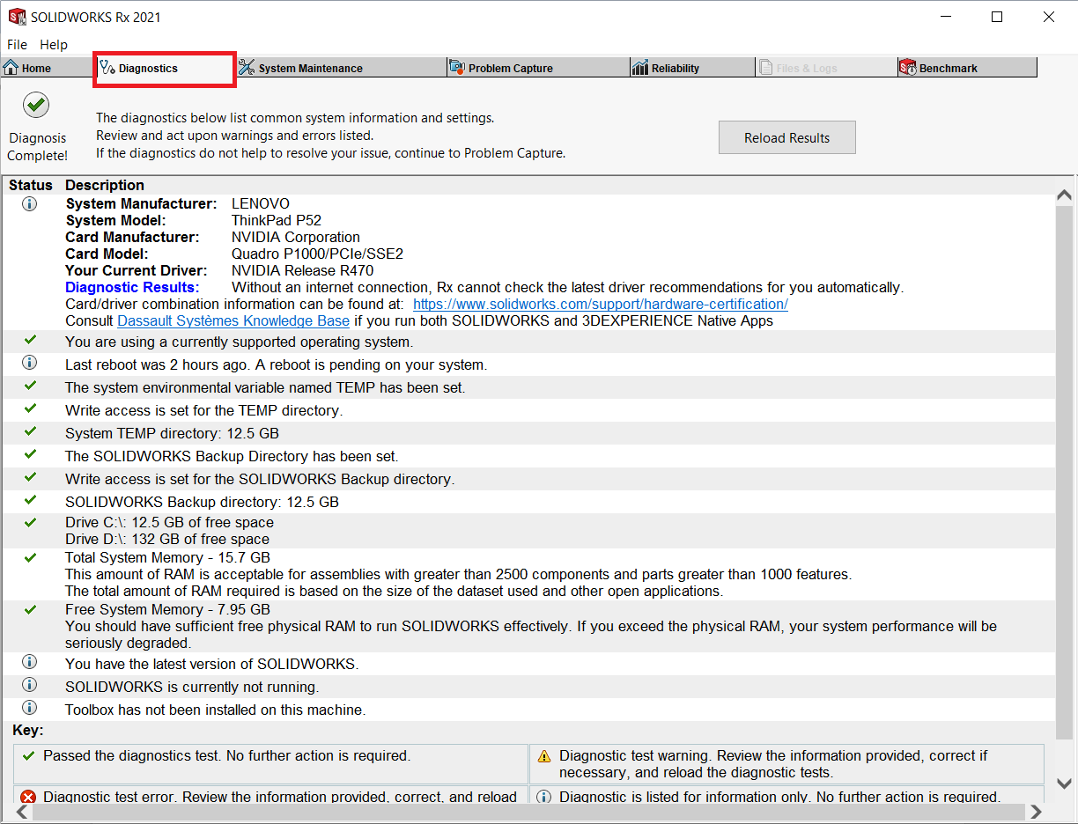Image resolution: width=1078 pixels, height=824 pixels.
Task: Click the Home tab house icon
Action: coord(11,68)
